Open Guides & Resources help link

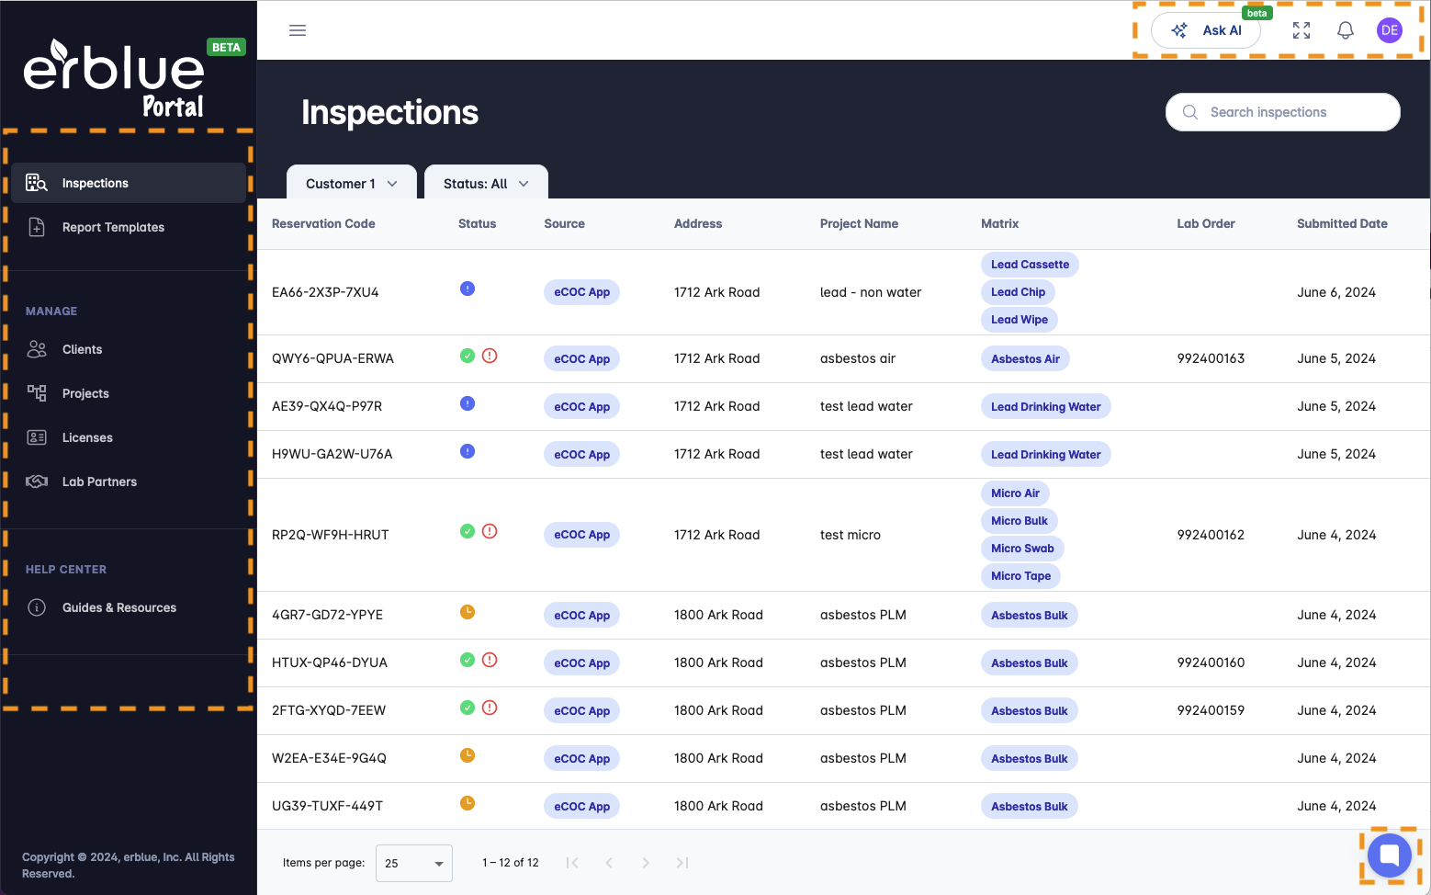129,607
